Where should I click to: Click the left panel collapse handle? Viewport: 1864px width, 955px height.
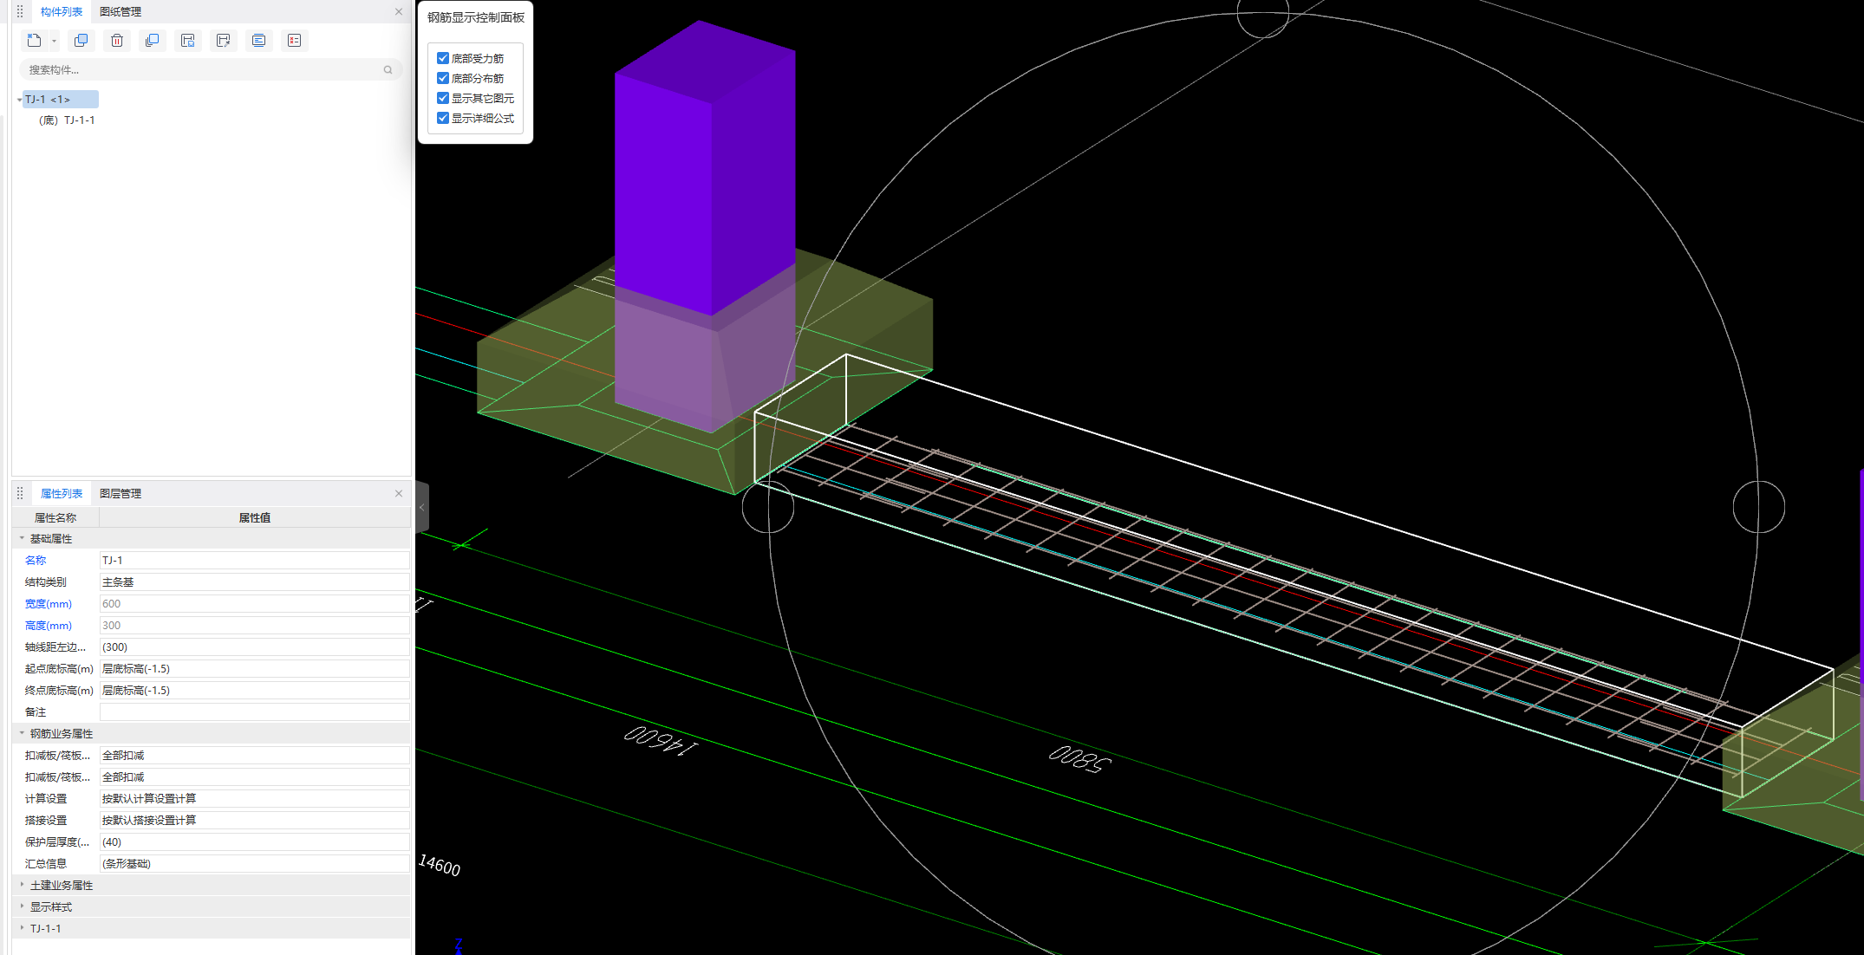[422, 507]
